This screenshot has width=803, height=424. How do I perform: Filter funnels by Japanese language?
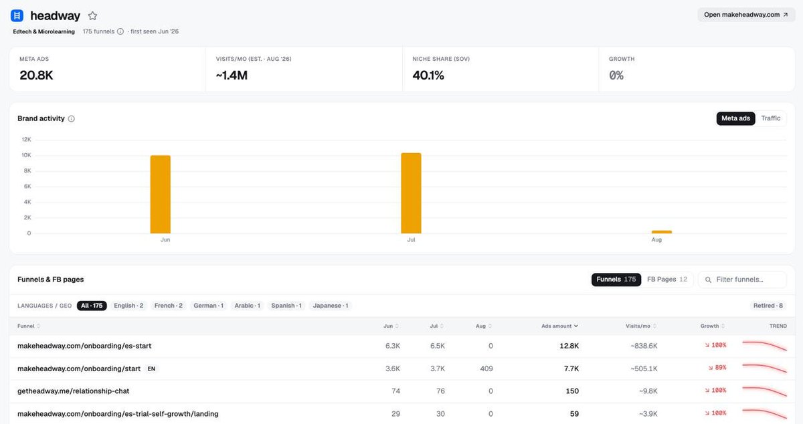click(x=331, y=306)
